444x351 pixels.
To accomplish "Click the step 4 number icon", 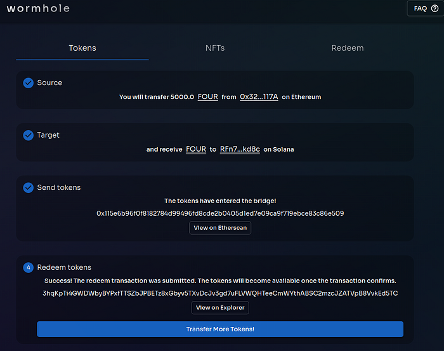I will coord(28,267).
